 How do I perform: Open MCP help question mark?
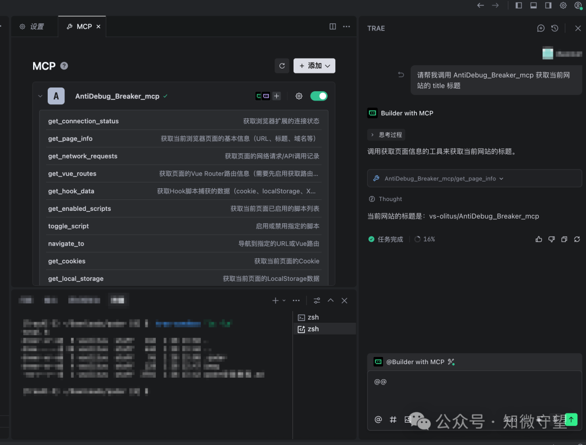click(64, 66)
